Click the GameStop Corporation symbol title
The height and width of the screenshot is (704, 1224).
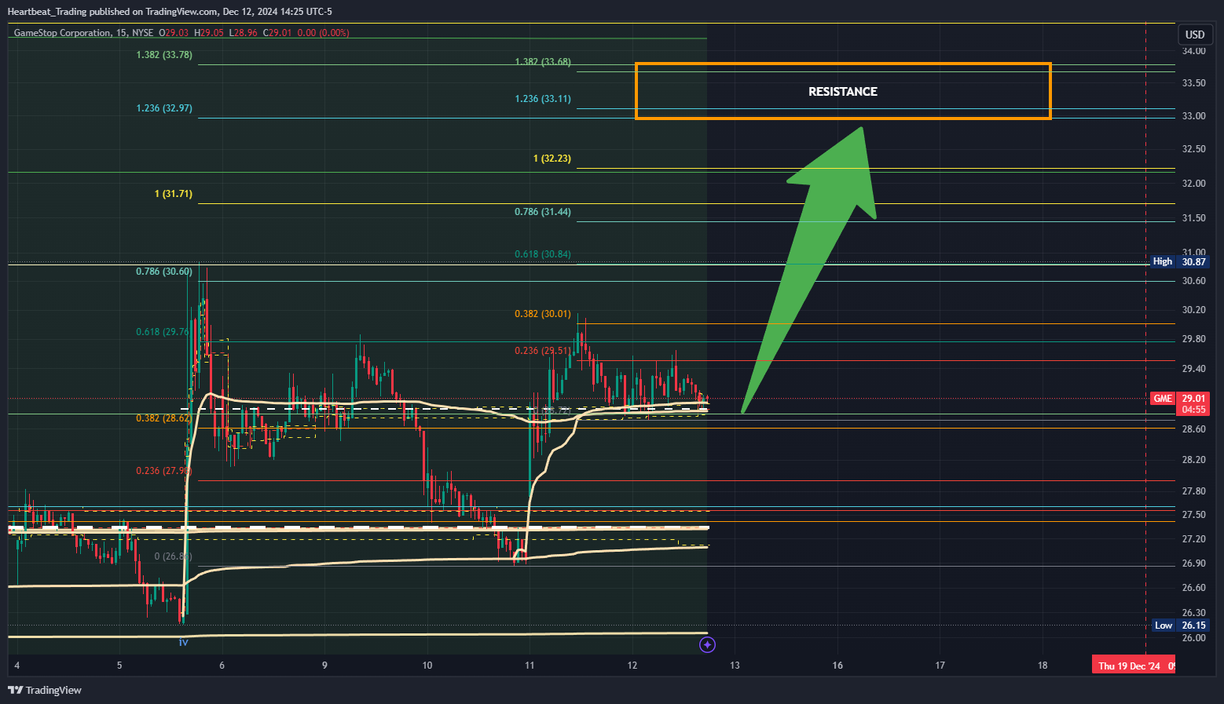tap(62, 33)
